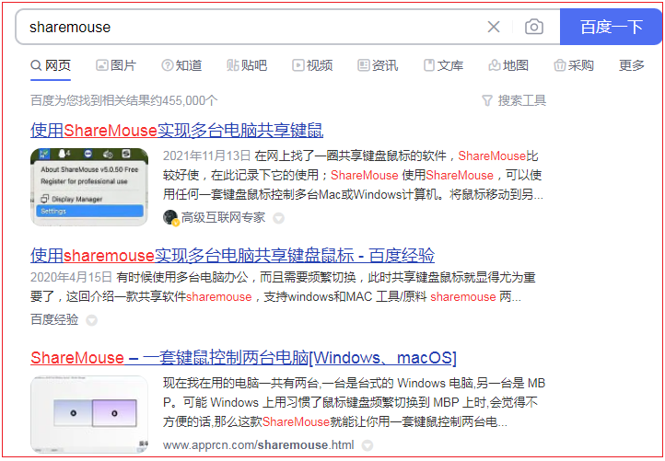Open image search via camera icon

[534, 27]
